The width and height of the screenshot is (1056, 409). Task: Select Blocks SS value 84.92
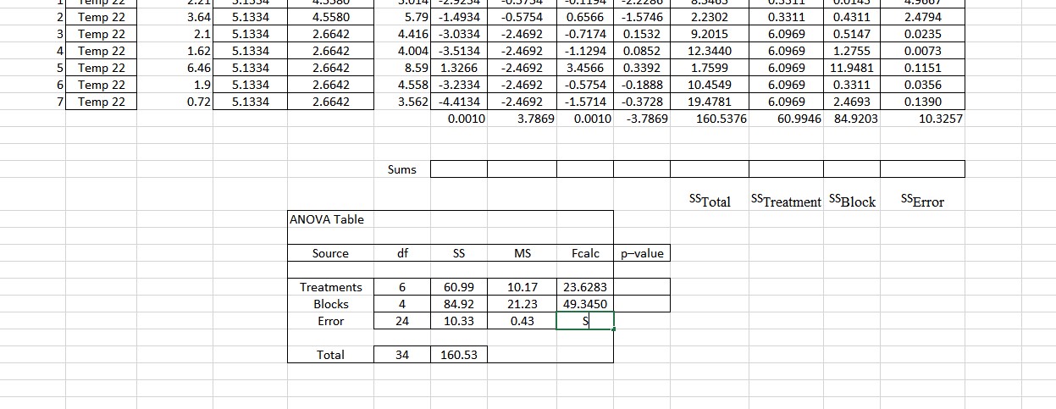click(458, 304)
